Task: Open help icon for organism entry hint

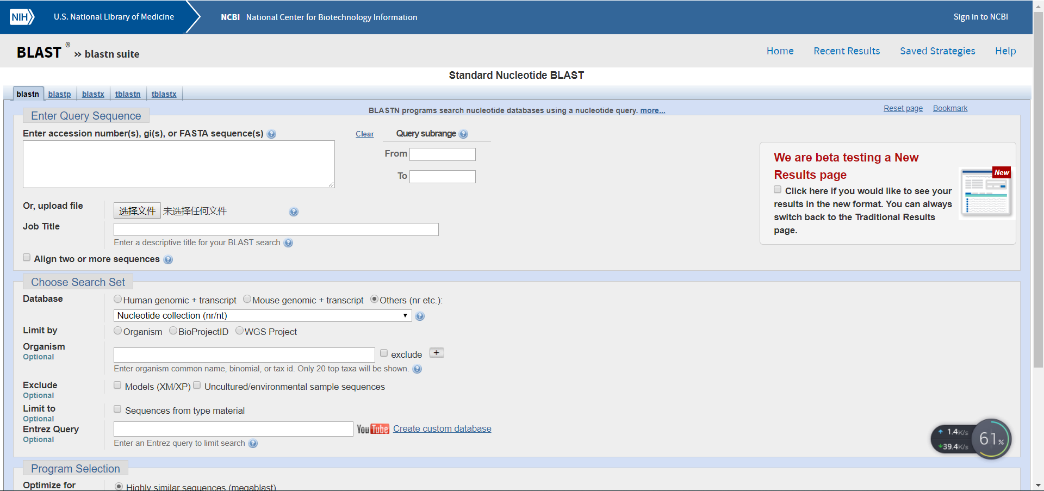Action: click(417, 369)
